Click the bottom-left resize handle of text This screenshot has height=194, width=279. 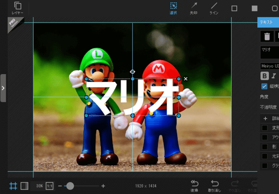click(86, 116)
